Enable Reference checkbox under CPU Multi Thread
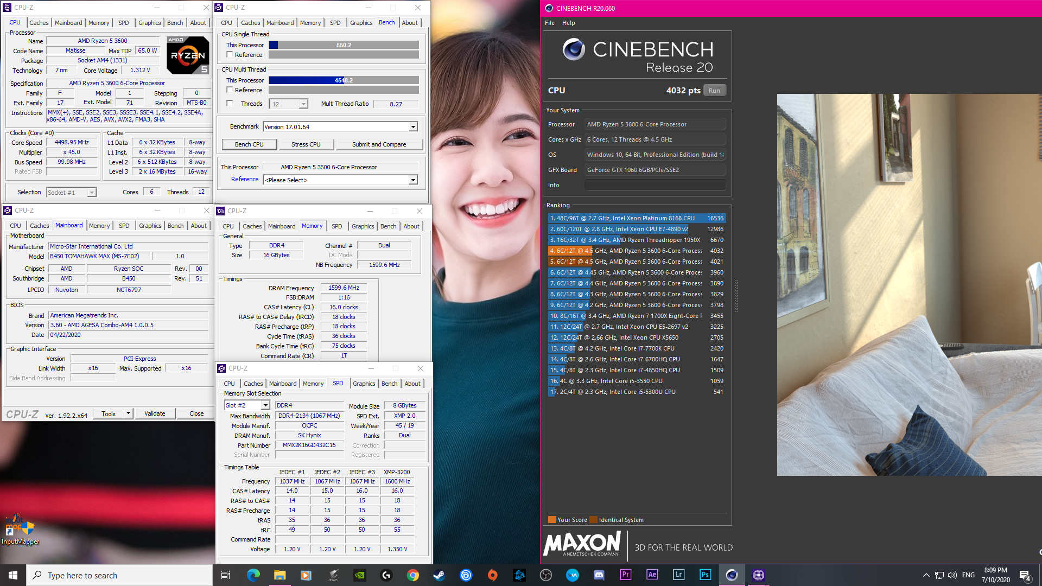This screenshot has width=1042, height=586. tap(230, 90)
